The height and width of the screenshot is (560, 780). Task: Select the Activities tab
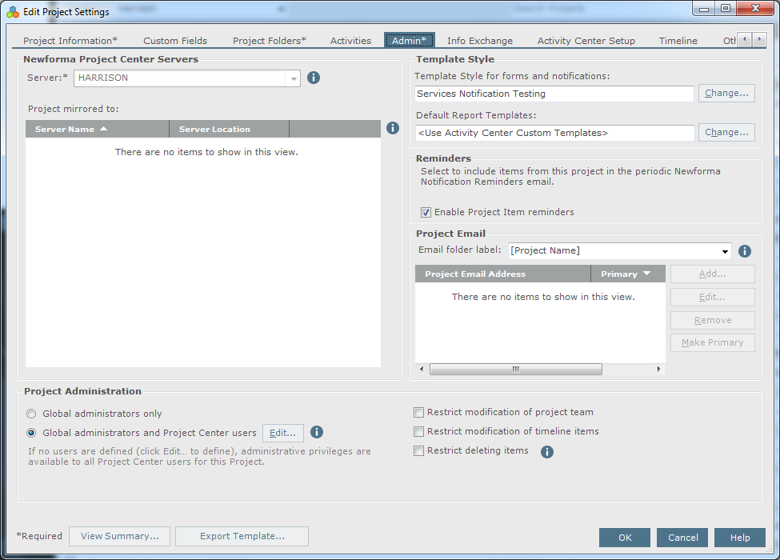(350, 41)
